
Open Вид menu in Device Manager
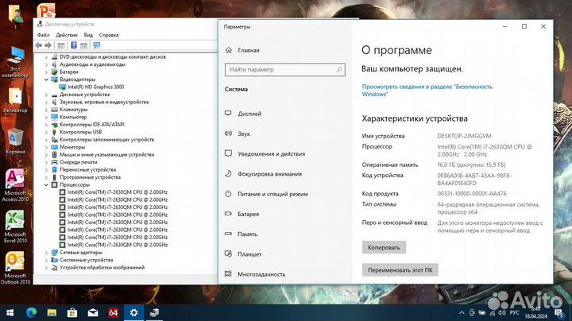[88, 35]
